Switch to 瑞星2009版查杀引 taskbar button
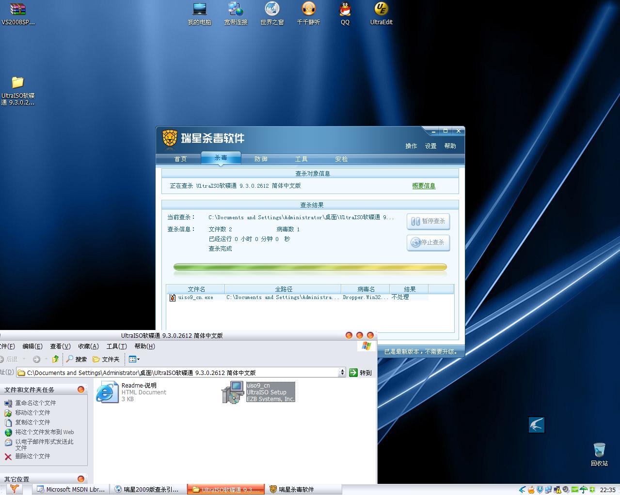 pyautogui.click(x=148, y=489)
